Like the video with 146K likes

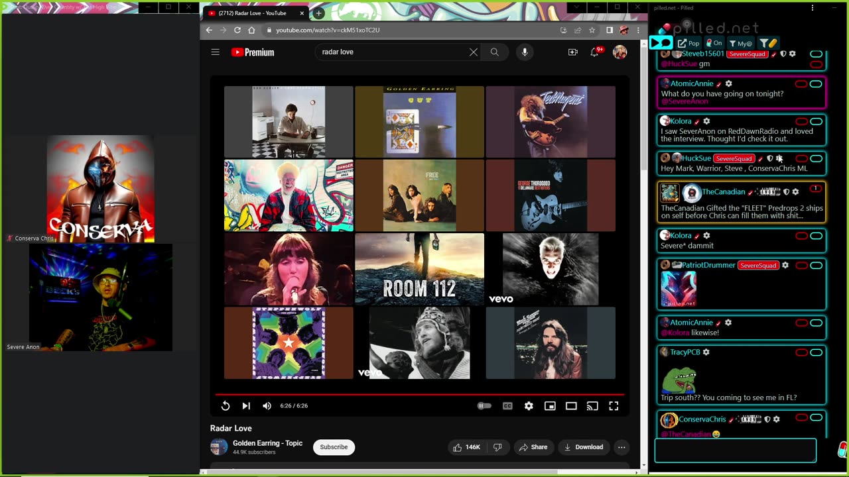[x=466, y=447]
